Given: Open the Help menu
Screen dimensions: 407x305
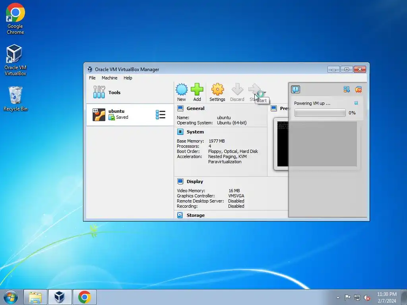Looking at the screenshot, I should pos(128,78).
